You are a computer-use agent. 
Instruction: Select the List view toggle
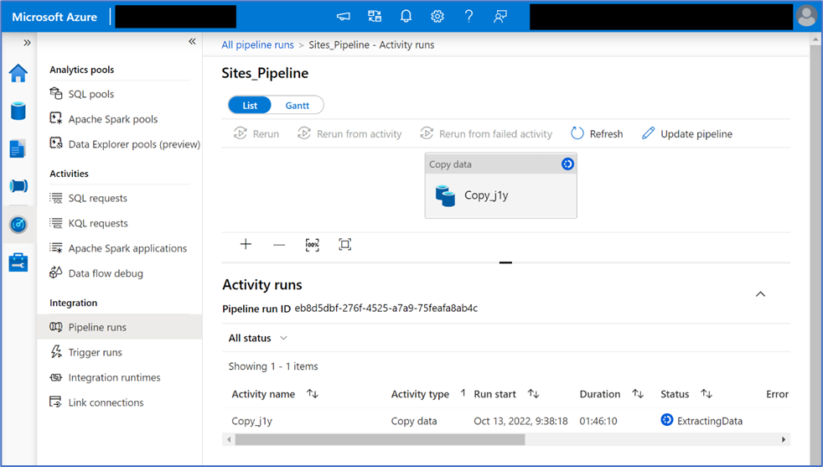(250, 105)
